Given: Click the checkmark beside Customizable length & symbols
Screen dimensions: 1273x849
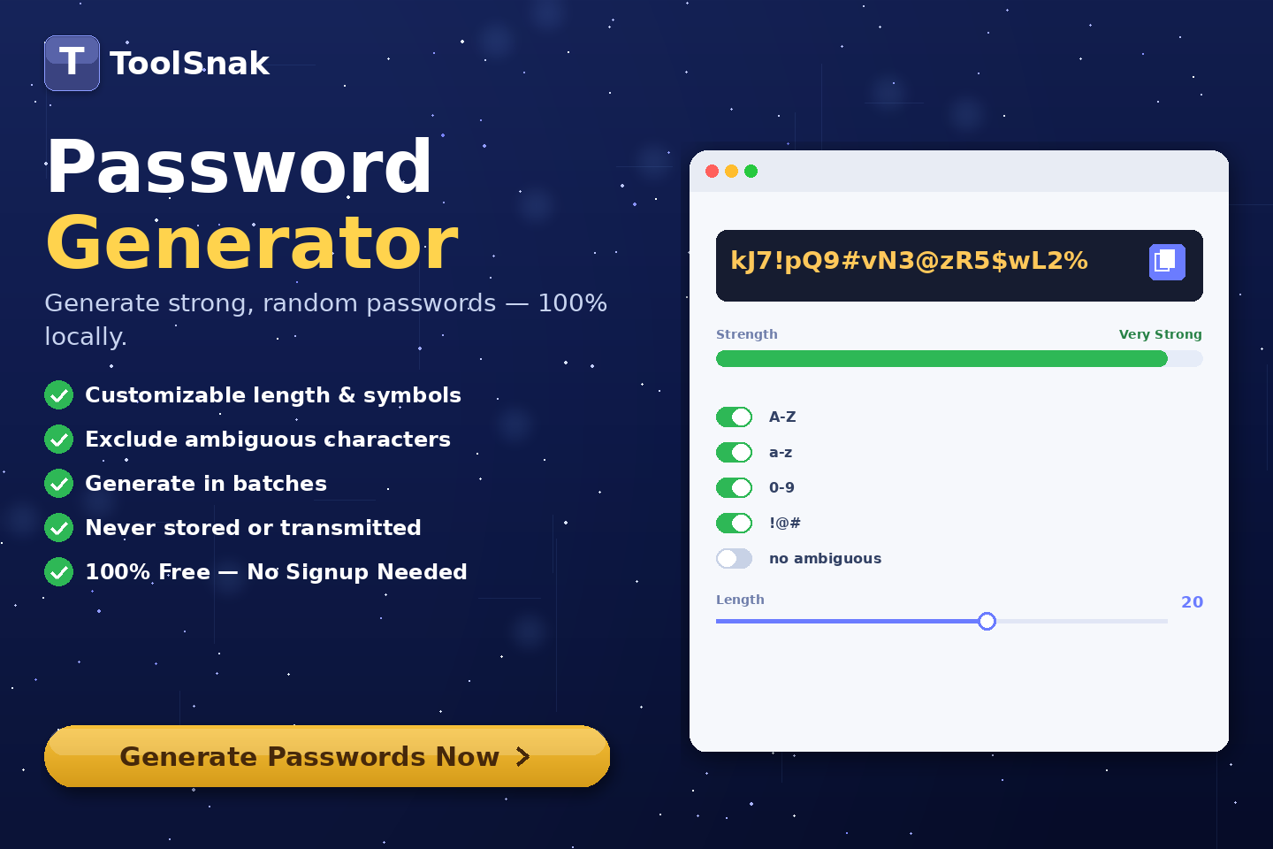Looking at the screenshot, I should 58,394.
